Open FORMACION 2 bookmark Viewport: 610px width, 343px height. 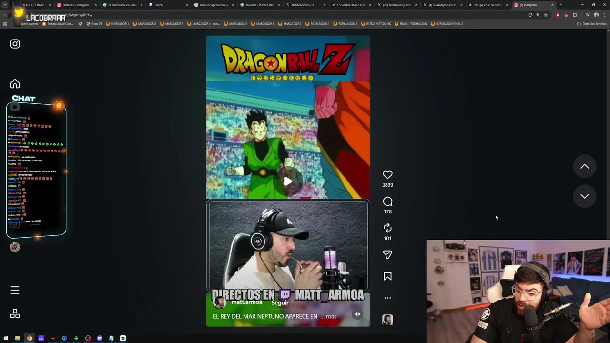(345, 24)
